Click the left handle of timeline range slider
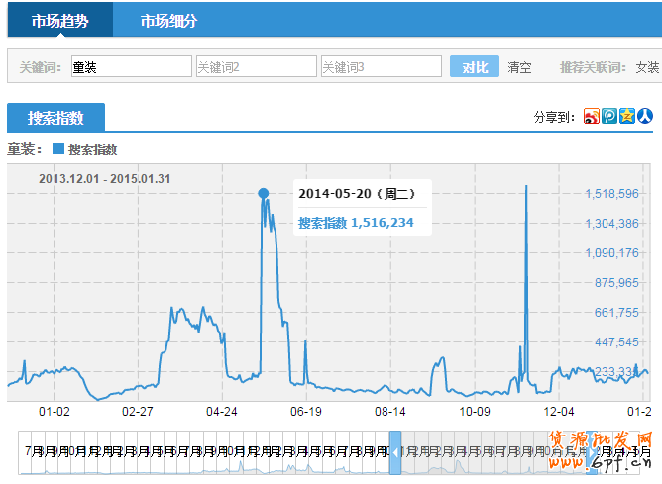The image size is (662, 484). [x=395, y=452]
